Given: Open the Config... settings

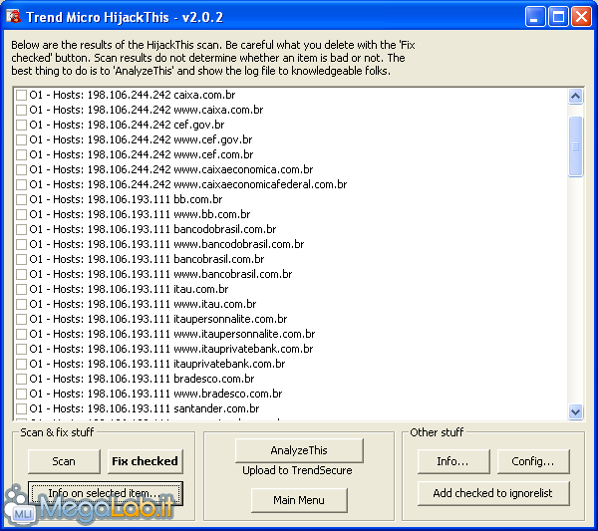Looking at the screenshot, I should pyautogui.click(x=533, y=461).
